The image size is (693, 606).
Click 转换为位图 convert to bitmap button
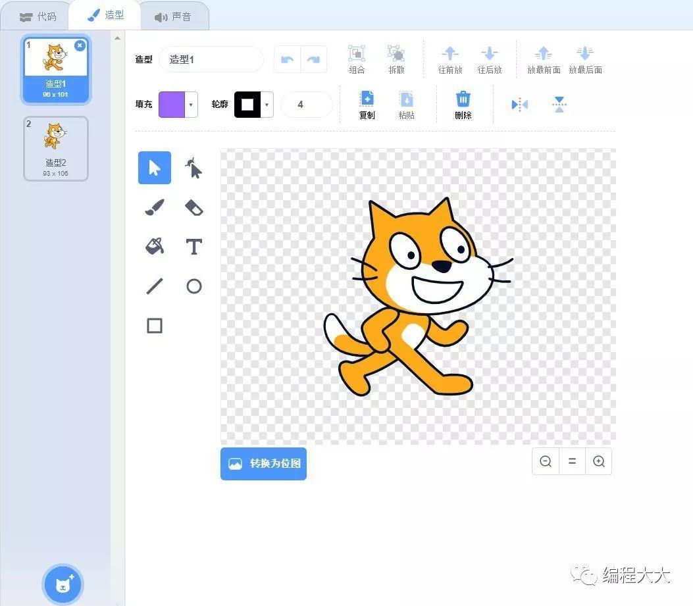coord(263,464)
